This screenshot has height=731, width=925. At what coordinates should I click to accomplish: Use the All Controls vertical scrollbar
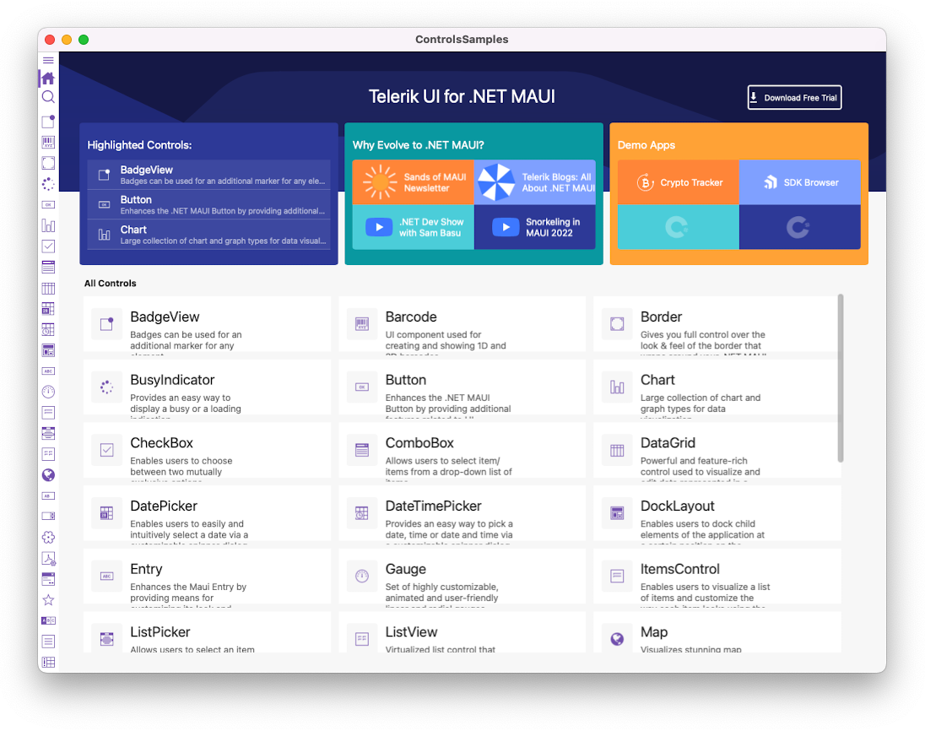click(840, 378)
